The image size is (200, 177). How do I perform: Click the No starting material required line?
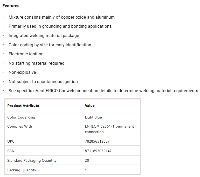pyautogui.click(x=36, y=63)
